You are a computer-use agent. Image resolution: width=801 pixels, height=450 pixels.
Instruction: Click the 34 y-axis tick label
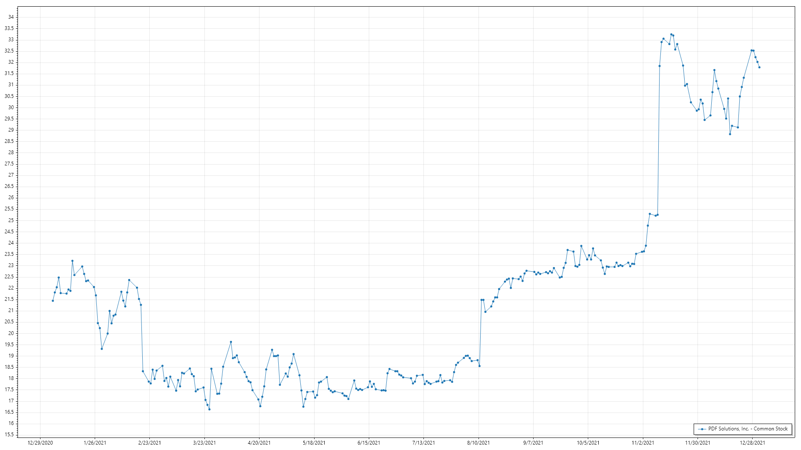(11, 17)
